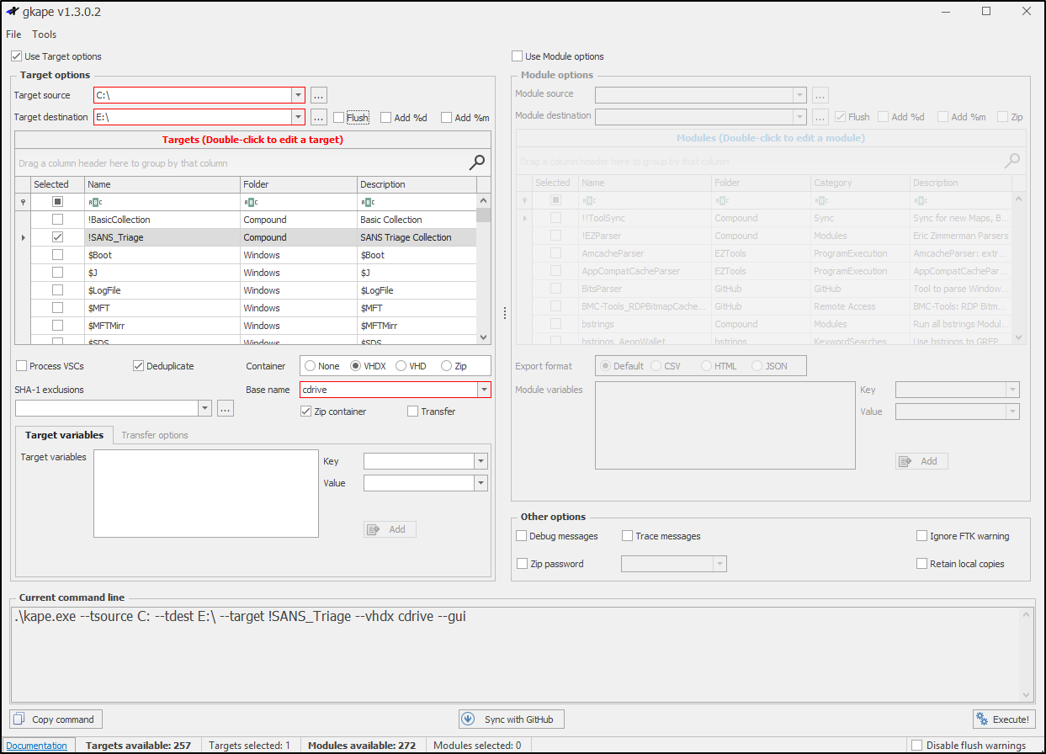Screen dimensions: 1046x754
Task: Enable Debug messages
Action: pyautogui.click(x=522, y=536)
